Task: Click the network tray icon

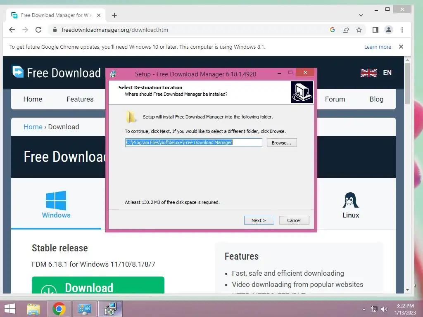Action: 374,309
